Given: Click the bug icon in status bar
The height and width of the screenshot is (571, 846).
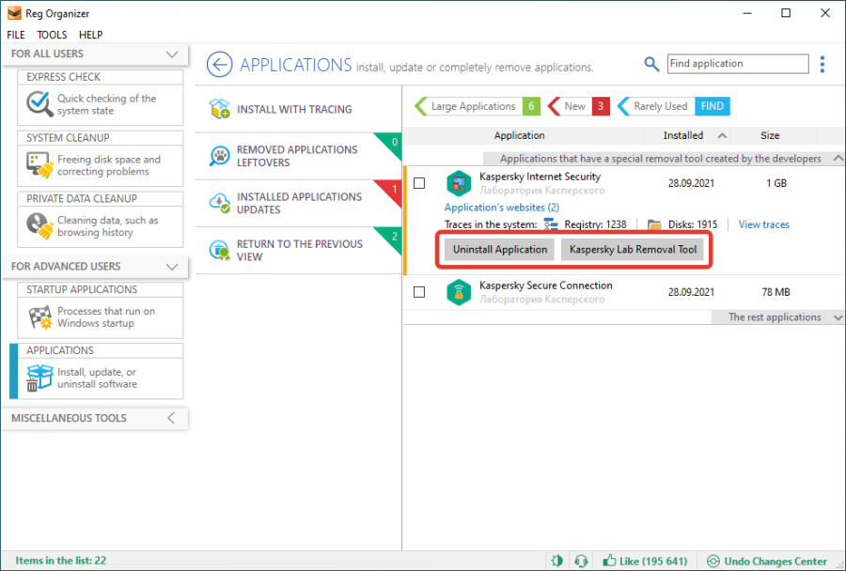Looking at the screenshot, I should tap(557, 561).
